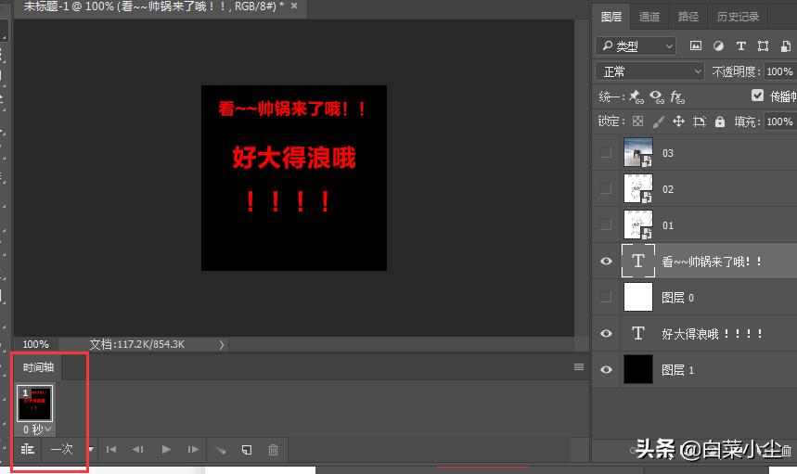The height and width of the screenshot is (474, 797).
Task: Open timeline panel hamburger menu
Action: click(578, 366)
